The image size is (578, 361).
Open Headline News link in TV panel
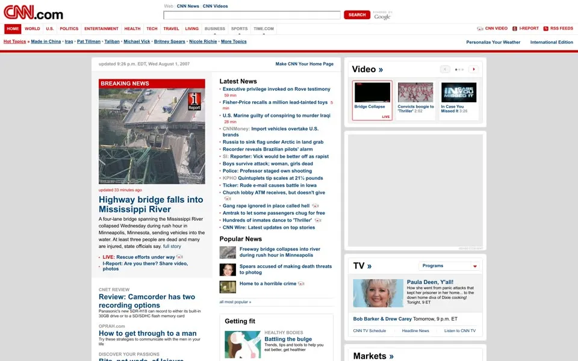coord(415,331)
